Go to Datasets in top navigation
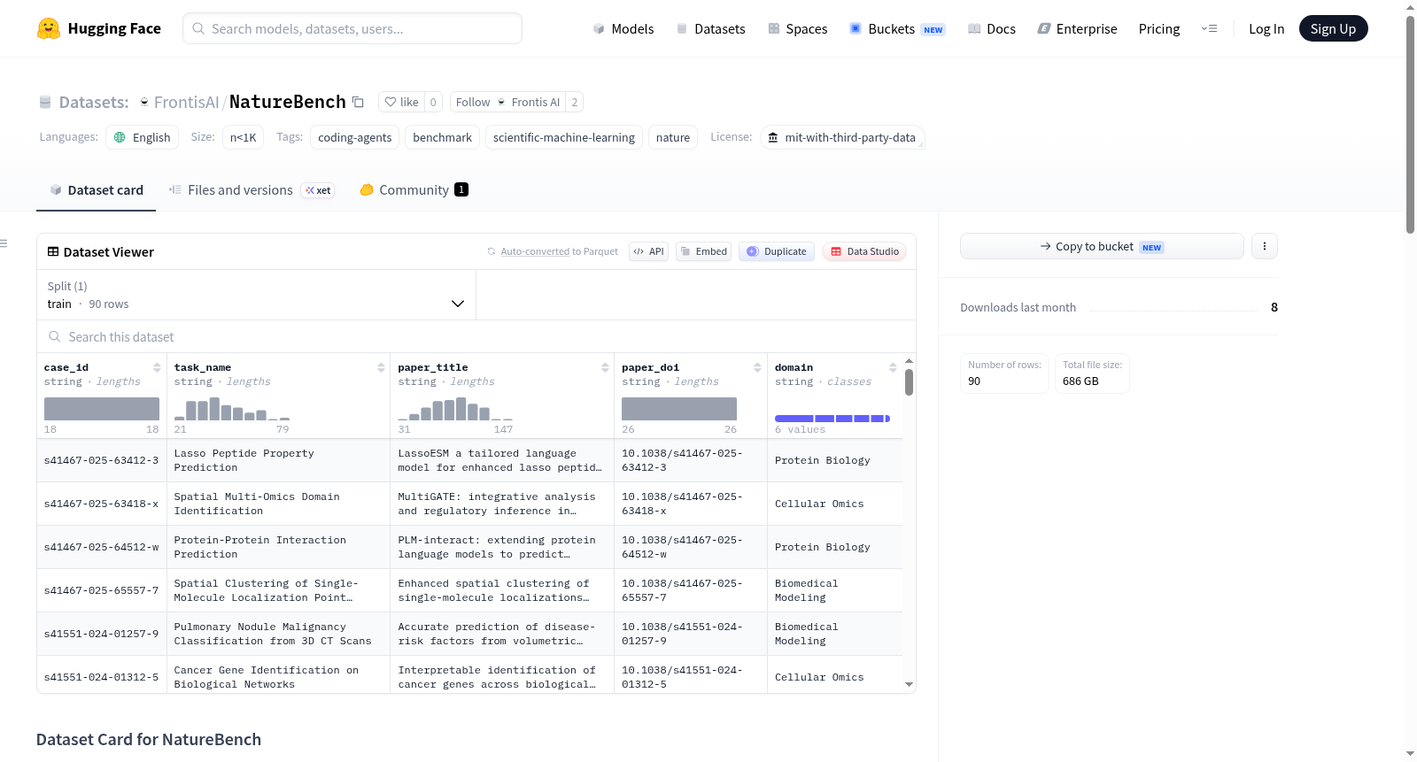The image size is (1417, 762). 710,28
